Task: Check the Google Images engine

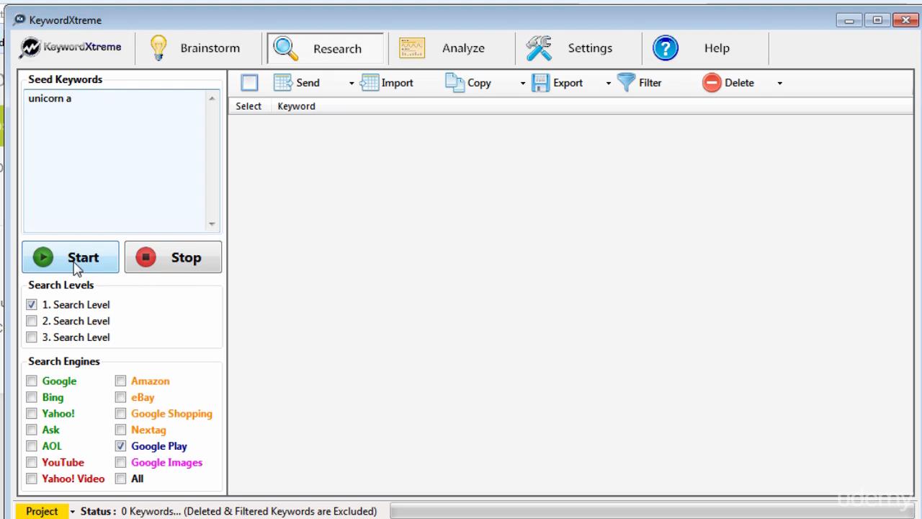Action: click(x=121, y=463)
